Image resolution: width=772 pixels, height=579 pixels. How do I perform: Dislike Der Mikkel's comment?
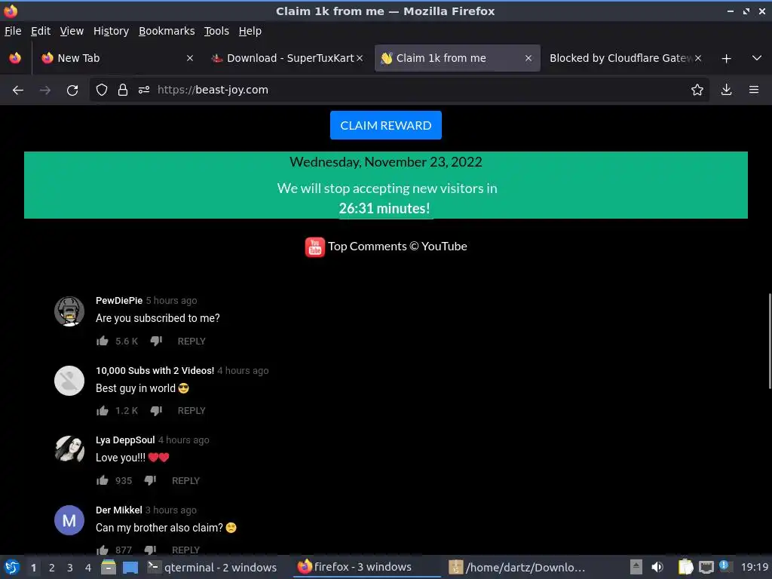(150, 550)
